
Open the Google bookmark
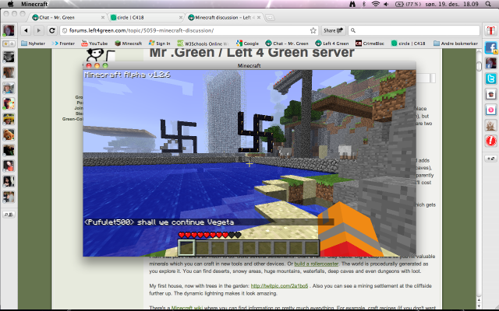[x=247, y=44]
